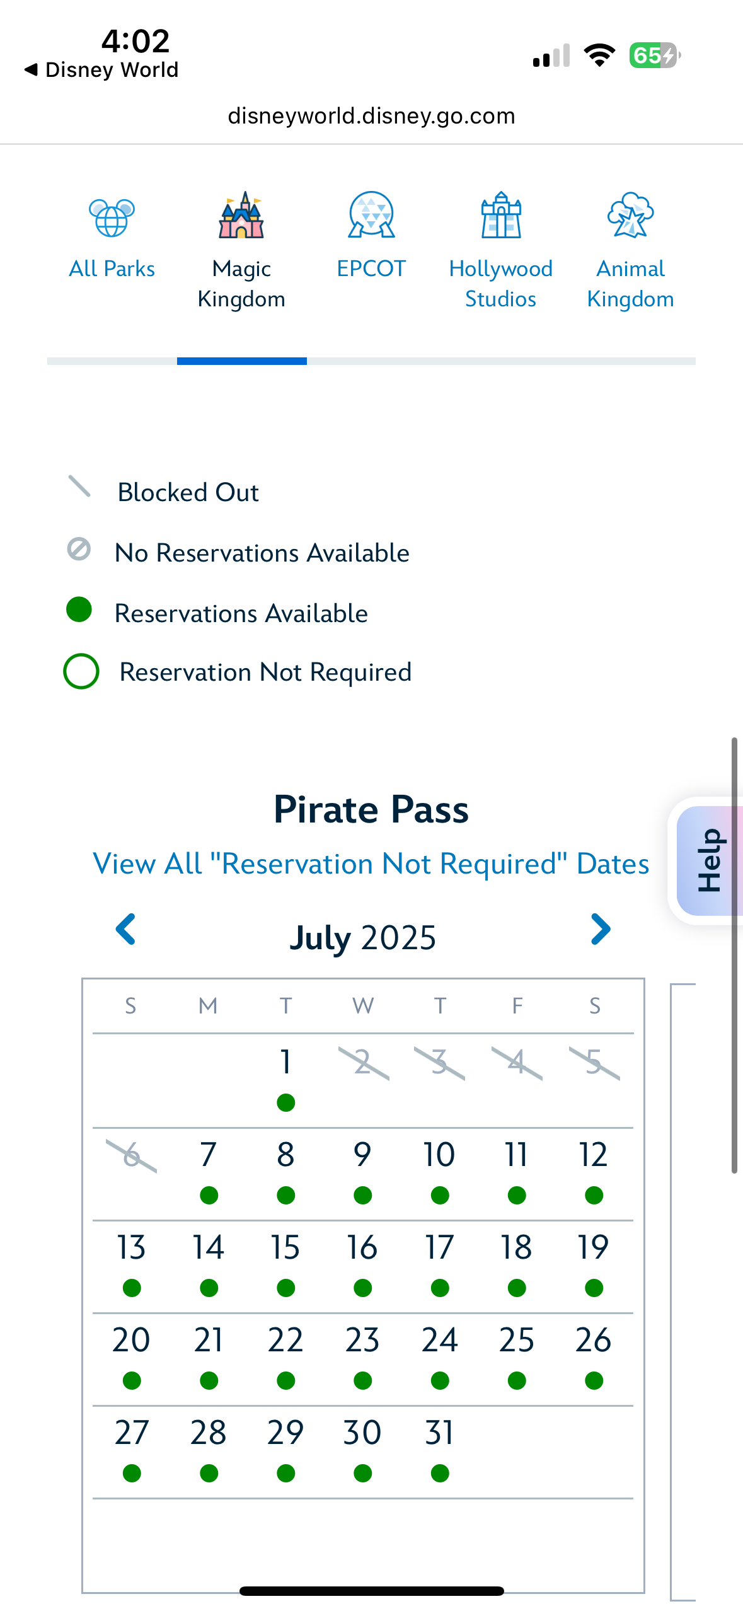Switch to the Hollywood Studios tab label
The height and width of the screenshot is (1611, 743).
click(501, 284)
